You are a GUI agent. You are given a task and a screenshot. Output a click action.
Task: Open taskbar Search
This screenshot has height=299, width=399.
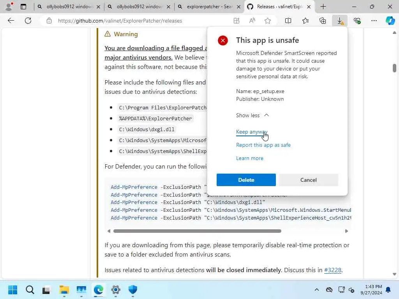(30, 290)
